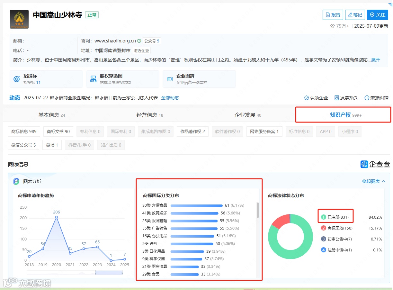
Task: Select the 作品著作权 2 sub-tab
Action: (x=192, y=131)
